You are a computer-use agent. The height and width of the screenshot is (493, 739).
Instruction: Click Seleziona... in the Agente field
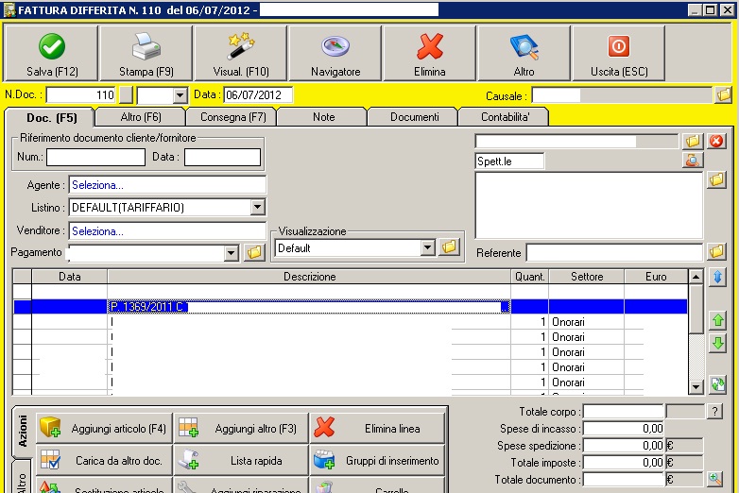(97, 185)
